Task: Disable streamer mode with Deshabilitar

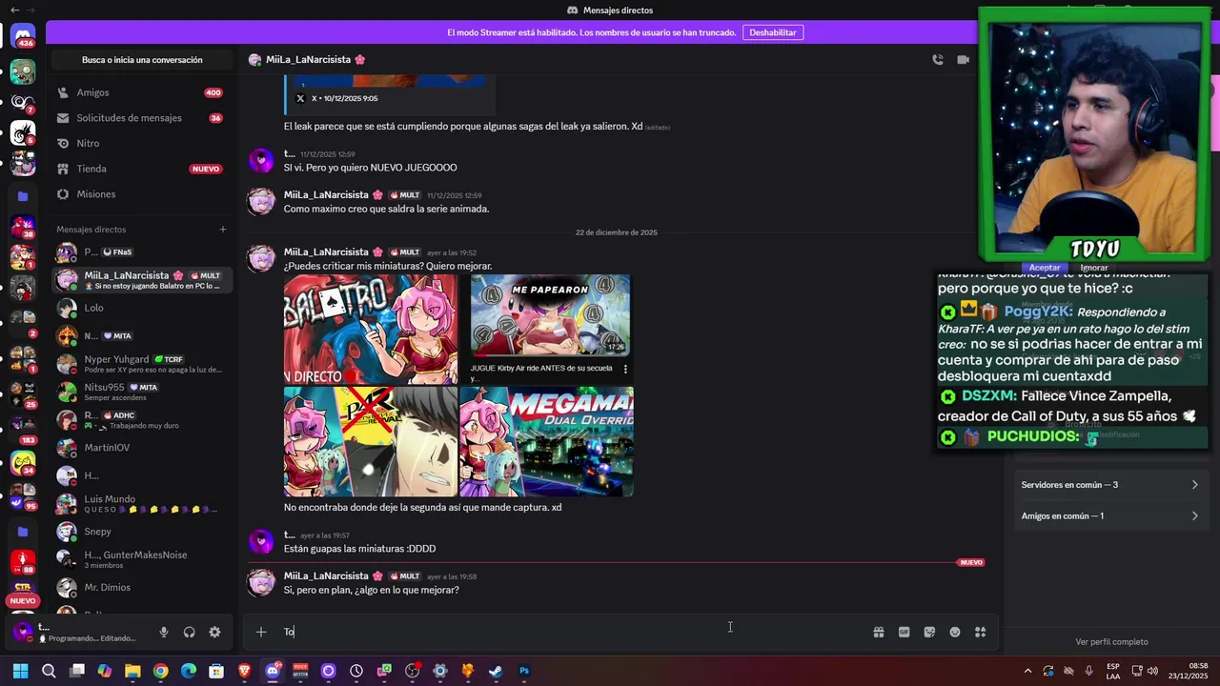Action: (772, 32)
